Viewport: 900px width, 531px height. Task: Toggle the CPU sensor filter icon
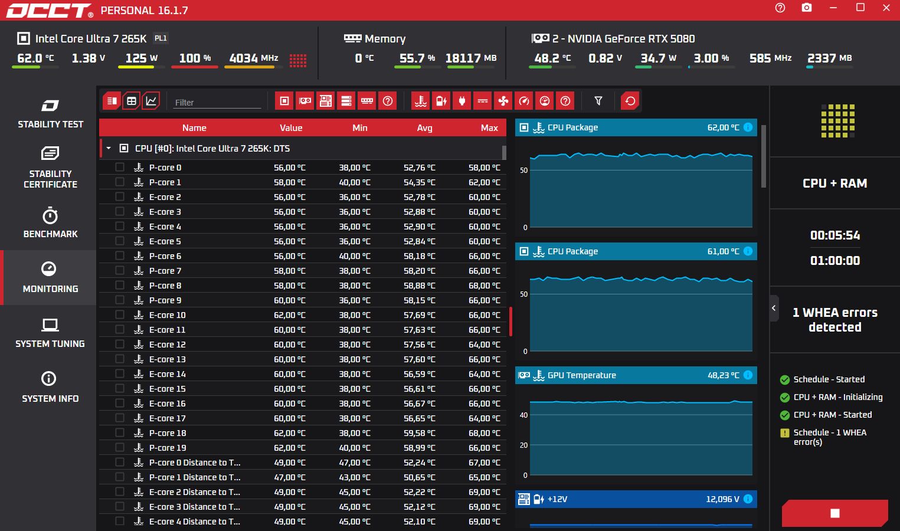284,101
